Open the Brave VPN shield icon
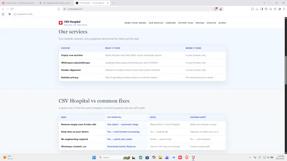This screenshot has width=287, height=161. tap(275, 9)
